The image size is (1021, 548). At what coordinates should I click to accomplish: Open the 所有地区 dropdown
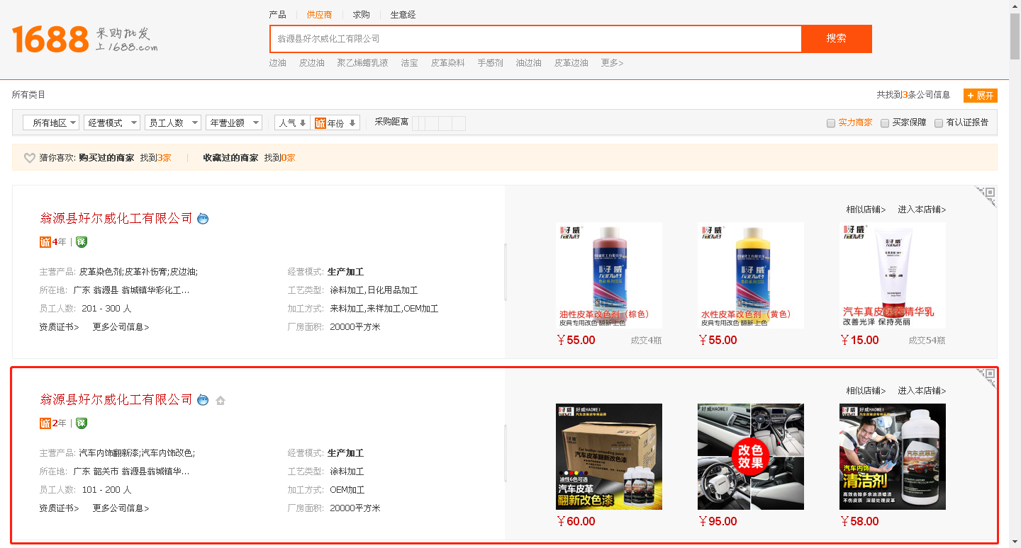click(x=50, y=123)
